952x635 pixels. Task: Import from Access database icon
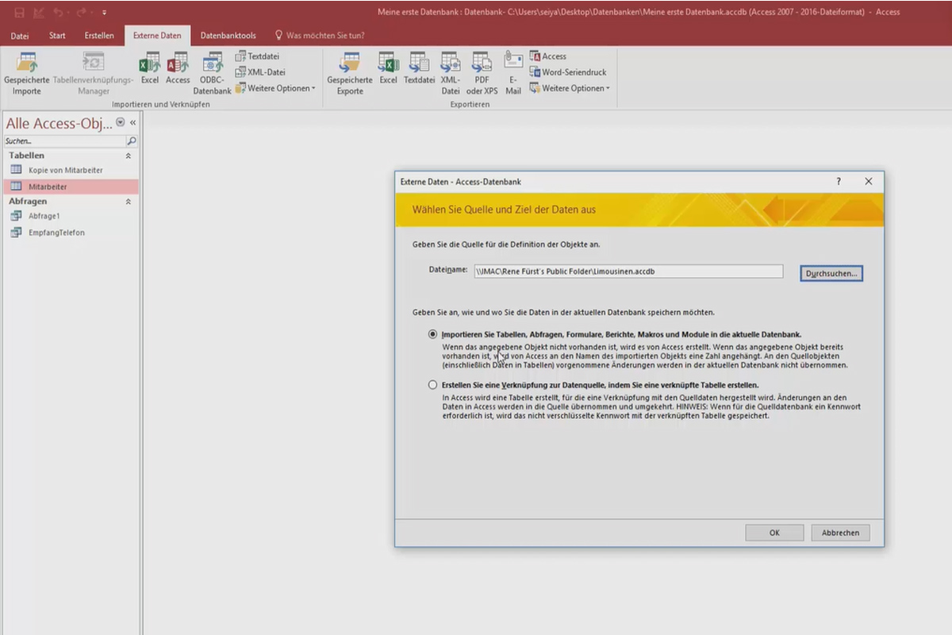pyautogui.click(x=178, y=68)
